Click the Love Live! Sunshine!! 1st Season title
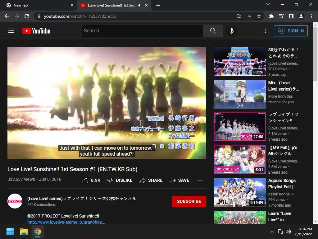318x239 pixels. [x=72, y=169]
